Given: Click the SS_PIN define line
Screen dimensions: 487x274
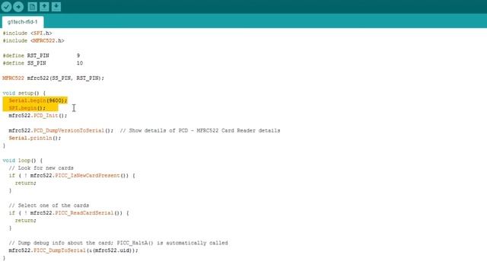Looking at the screenshot, I should pos(43,63).
